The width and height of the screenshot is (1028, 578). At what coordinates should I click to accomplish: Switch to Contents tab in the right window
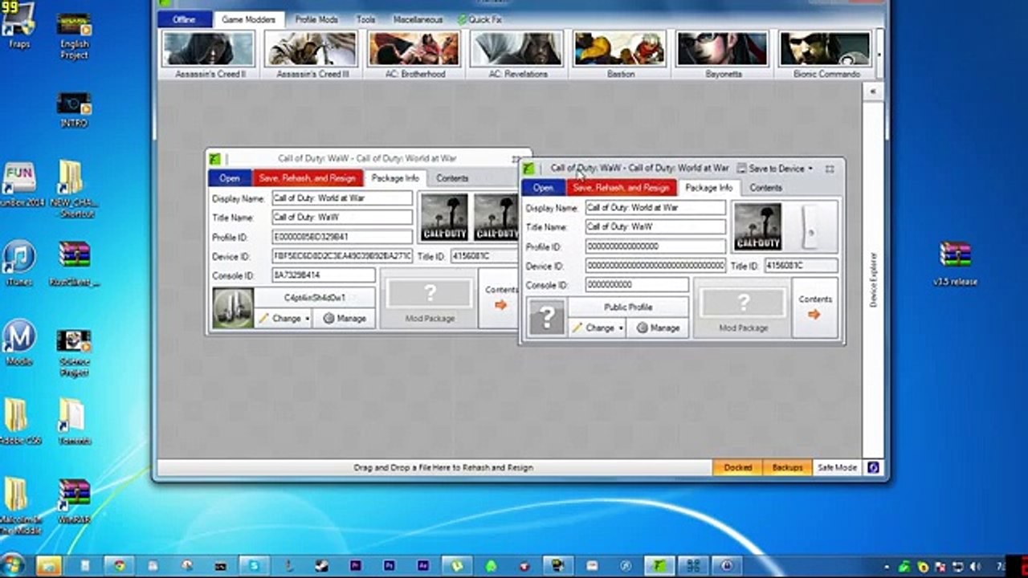(x=765, y=188)
